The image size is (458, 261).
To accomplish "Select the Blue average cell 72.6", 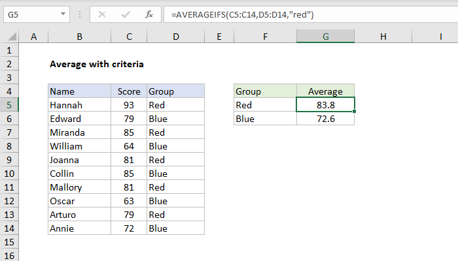I will (325, 118).
